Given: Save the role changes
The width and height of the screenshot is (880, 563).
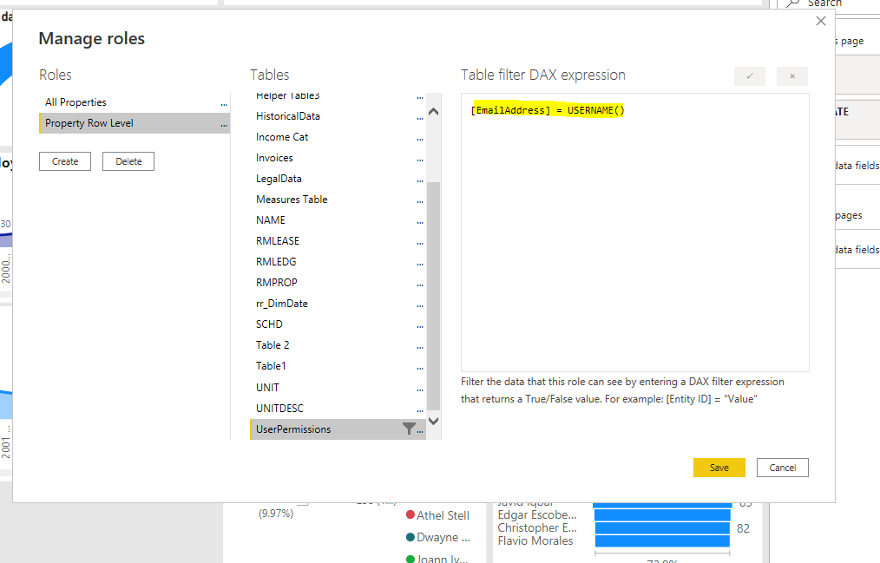Looking at the screenshot, I should coord(719,468).
